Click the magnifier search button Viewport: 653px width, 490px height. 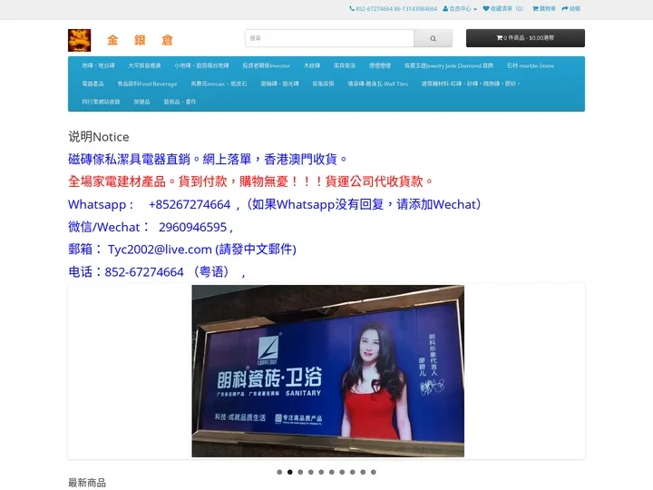click(434, 38)
